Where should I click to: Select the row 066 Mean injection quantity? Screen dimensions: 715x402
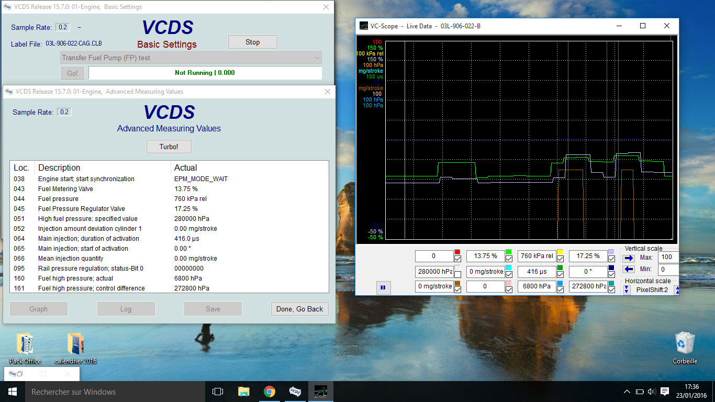(169, 259)
